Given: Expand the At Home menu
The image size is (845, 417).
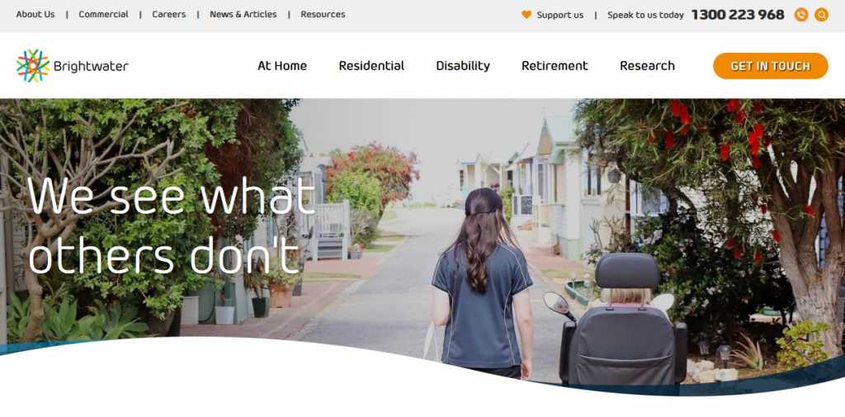Looking at the screenshot, I should tap(282, 66).
